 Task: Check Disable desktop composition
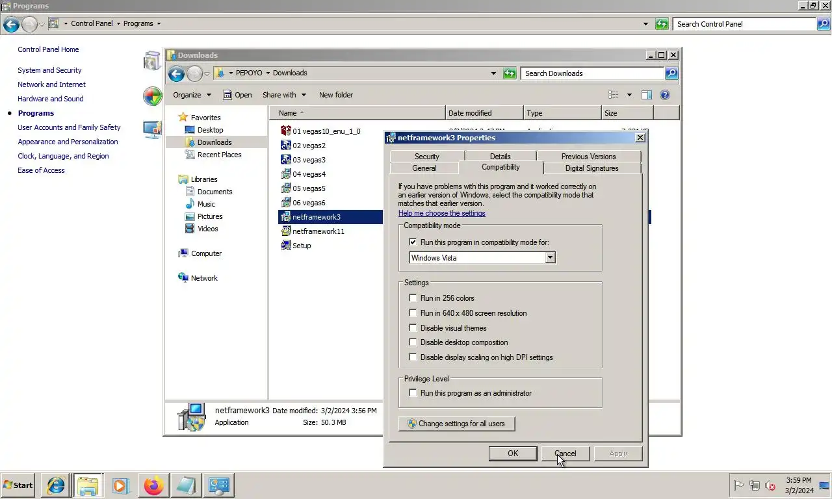(x=413, y=342)
